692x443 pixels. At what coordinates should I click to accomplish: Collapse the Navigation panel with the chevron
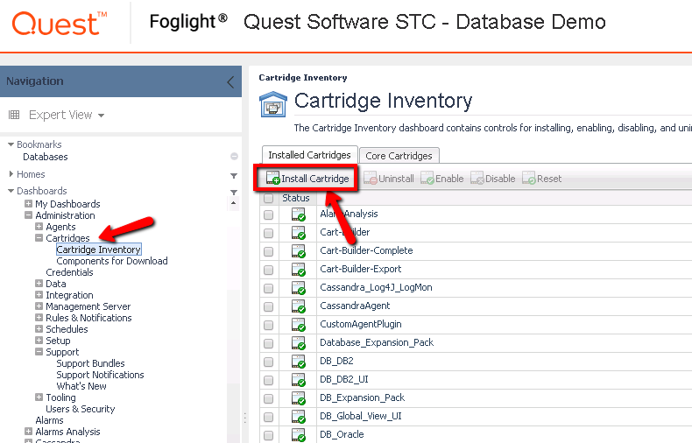pyautogui.click(x=230, y=82)
